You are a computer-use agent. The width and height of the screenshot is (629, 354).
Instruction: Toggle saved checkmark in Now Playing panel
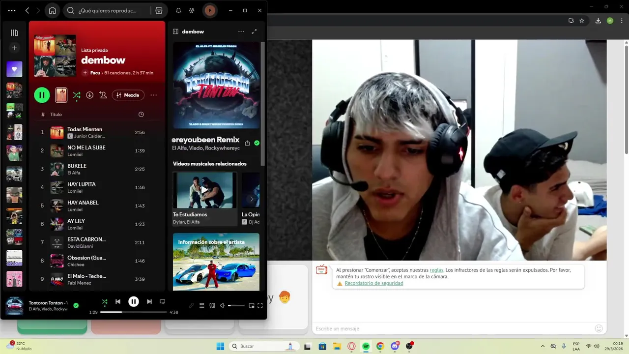(257, 143)
